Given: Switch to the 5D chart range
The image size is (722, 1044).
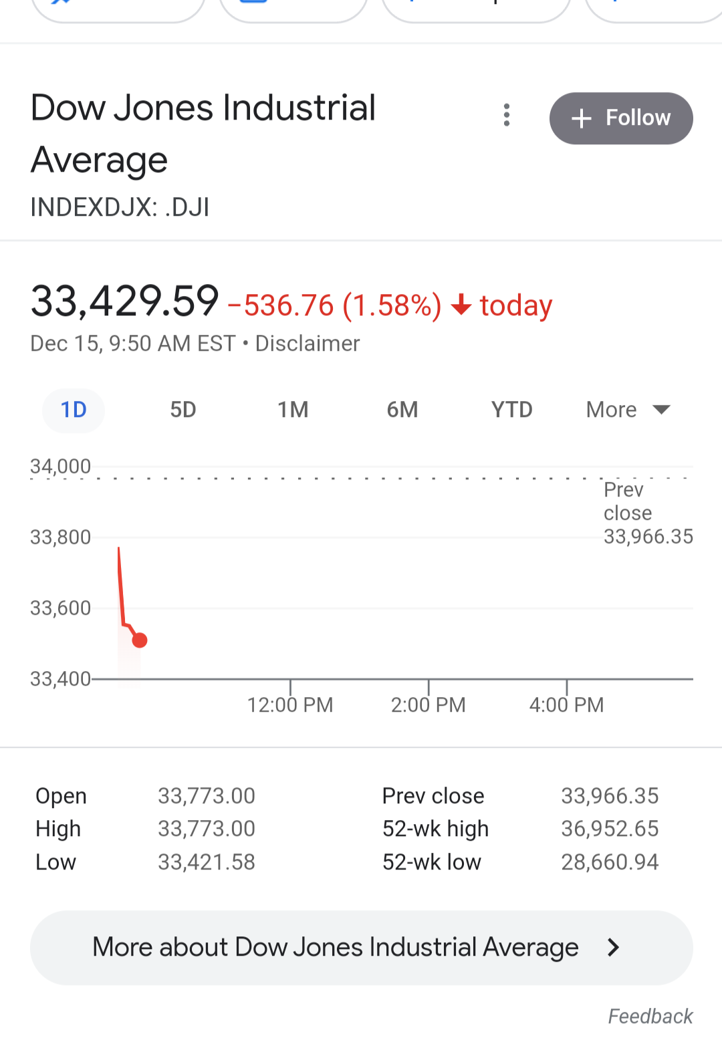Looking at the screenshot, I should click(x=183, y=410).
